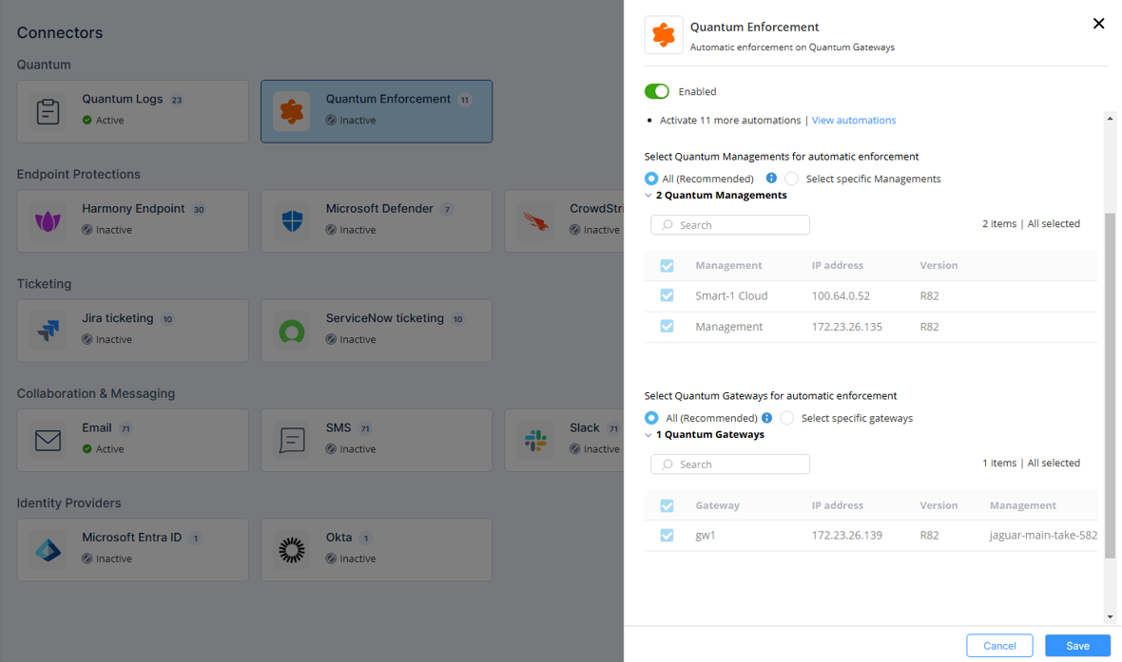The width and height of the screenshot is (1122, 662).
Task: Toggle the gw1 gateway row checkbox
Action: (667, 535)
